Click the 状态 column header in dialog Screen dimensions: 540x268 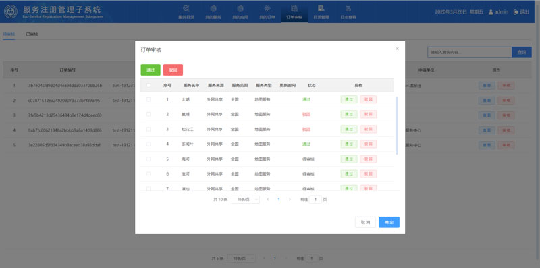pyautogui.click(x=311, y=86)
